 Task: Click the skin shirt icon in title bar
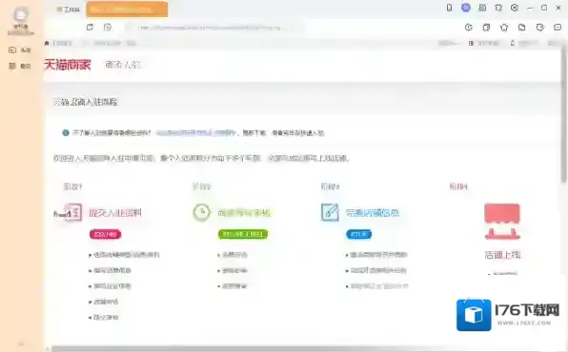tap(498, 8)
